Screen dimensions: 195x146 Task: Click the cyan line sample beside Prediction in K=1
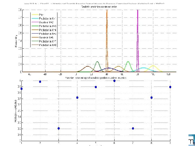point(35,18)
